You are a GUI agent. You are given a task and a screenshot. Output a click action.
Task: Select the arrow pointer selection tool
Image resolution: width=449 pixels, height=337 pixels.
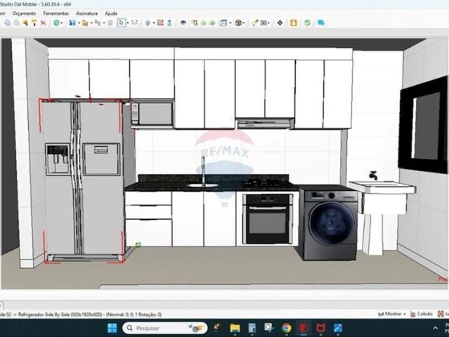pos(122,23)
